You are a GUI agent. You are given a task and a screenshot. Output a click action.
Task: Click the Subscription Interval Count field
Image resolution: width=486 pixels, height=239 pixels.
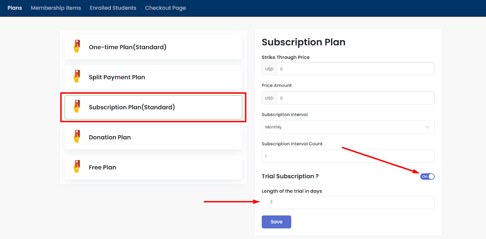point(348,156)
